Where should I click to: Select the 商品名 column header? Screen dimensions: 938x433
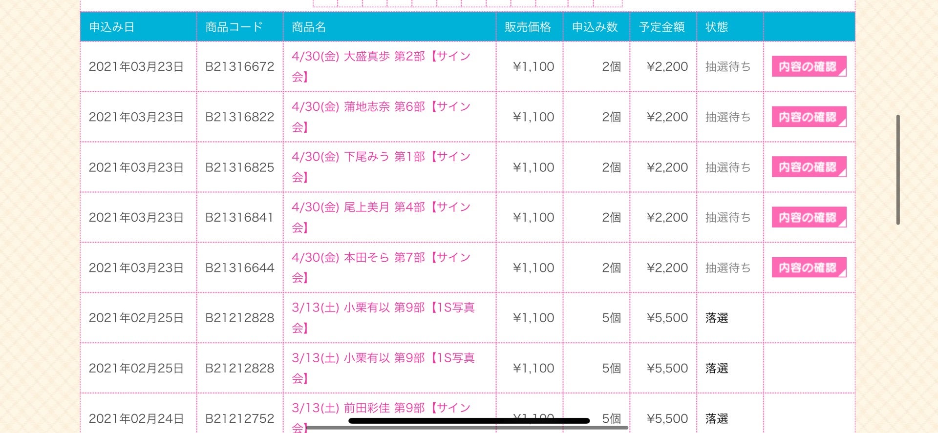tap(309, 27)
